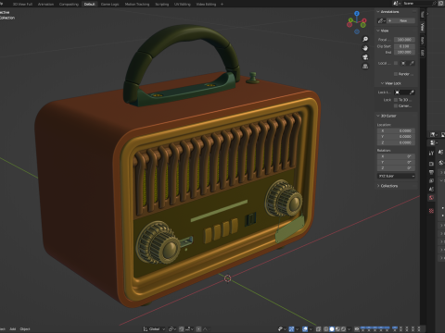Switch to the Animation workspace tab

pyautogui.click(x=45, y=4)
